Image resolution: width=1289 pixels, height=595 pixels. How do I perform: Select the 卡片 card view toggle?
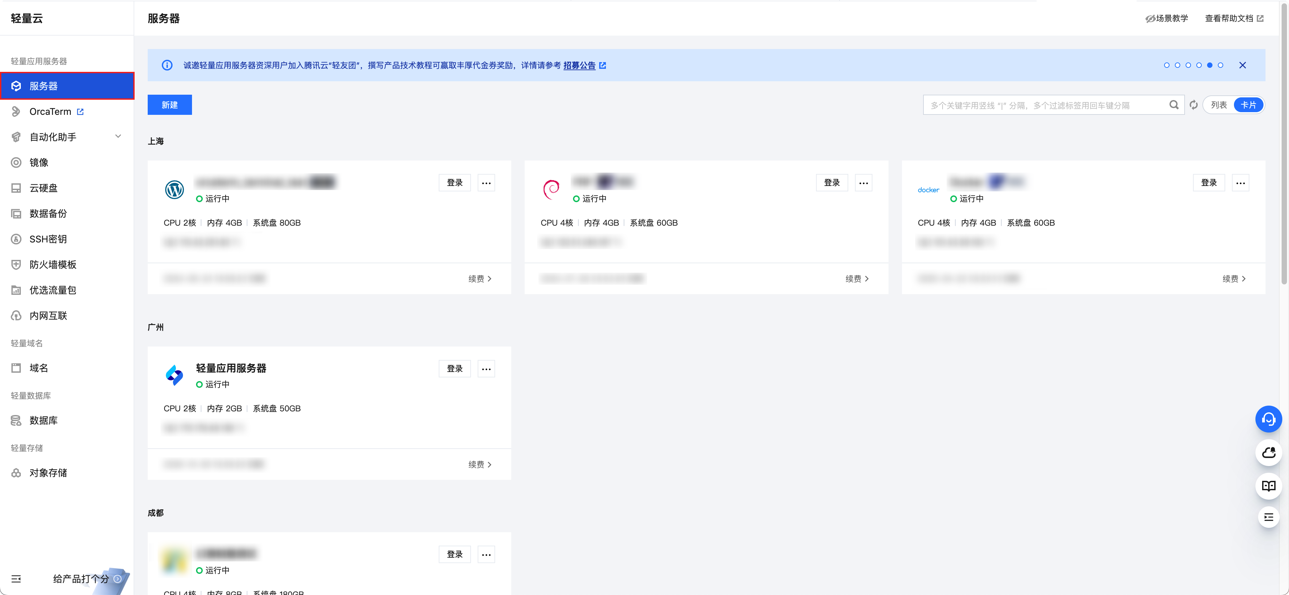coord(1248,105)
